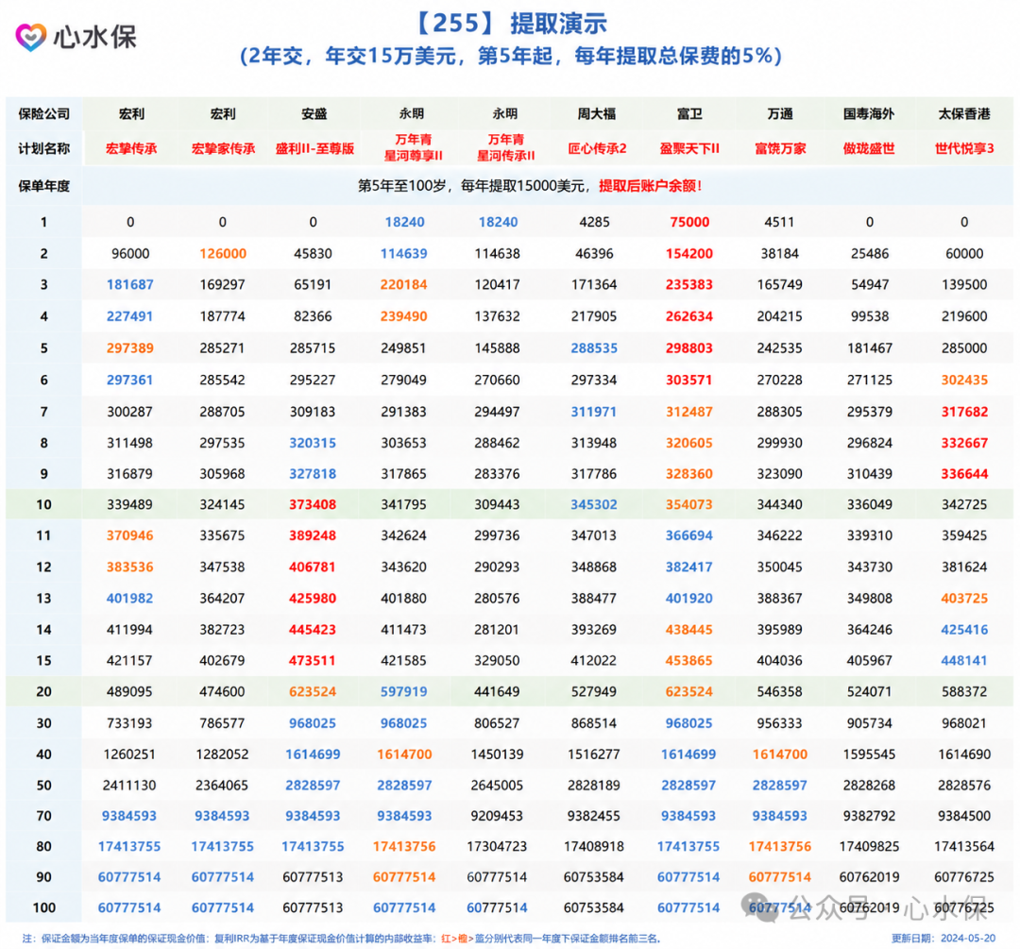Click the plan name 富饶万家
1020x949 pixels.
click(780, 148)
